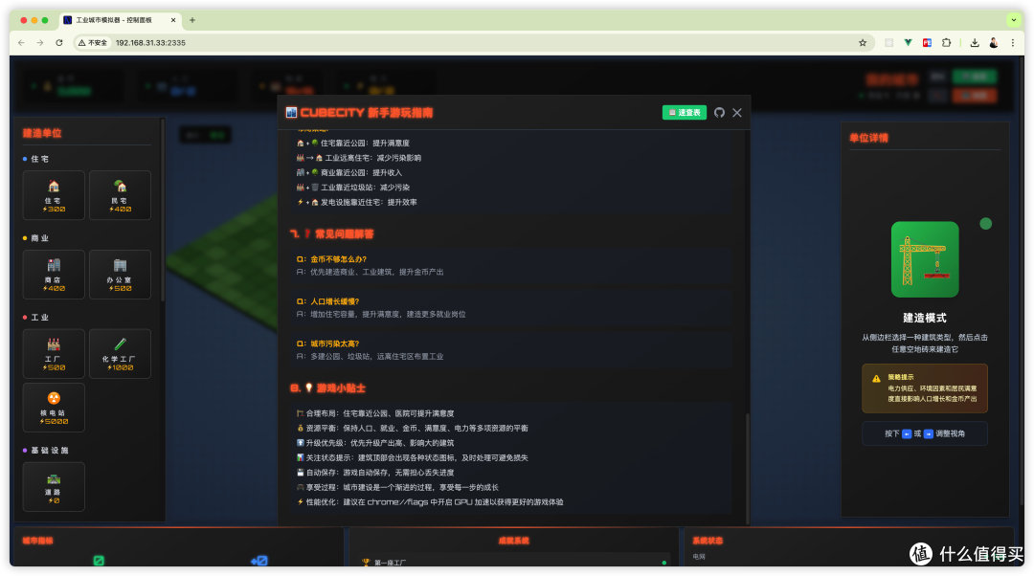The image size is (1034, 576).
Task: Open the browser profile avatar
Action: tap(994, 43)
